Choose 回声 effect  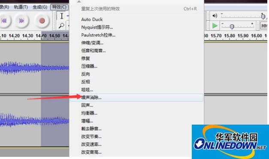[x=136, y=105]
